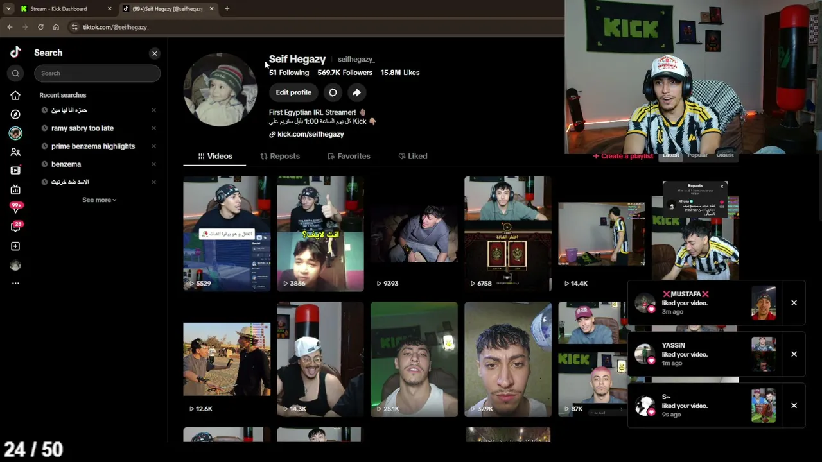Reload the TikTok page
The width and height of the screenshot is (822, 462).
click(x=40, y=27)
